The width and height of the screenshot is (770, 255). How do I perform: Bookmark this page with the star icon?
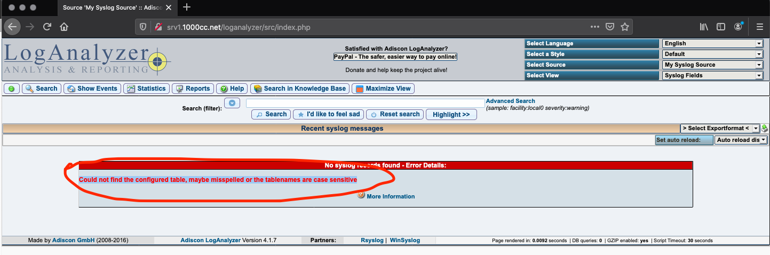pos(625,27)
